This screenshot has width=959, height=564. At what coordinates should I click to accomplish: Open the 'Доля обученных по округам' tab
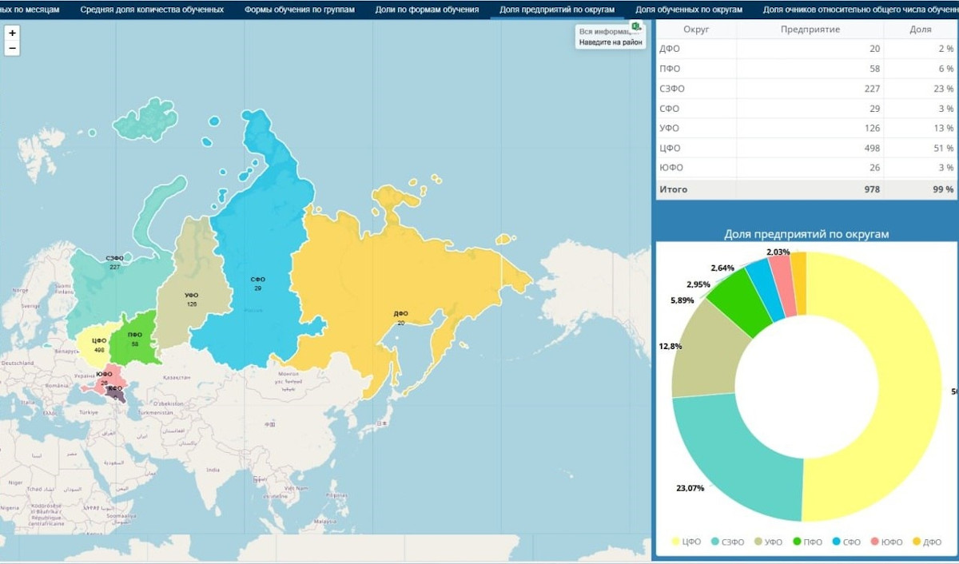click(x=688, y=10)
